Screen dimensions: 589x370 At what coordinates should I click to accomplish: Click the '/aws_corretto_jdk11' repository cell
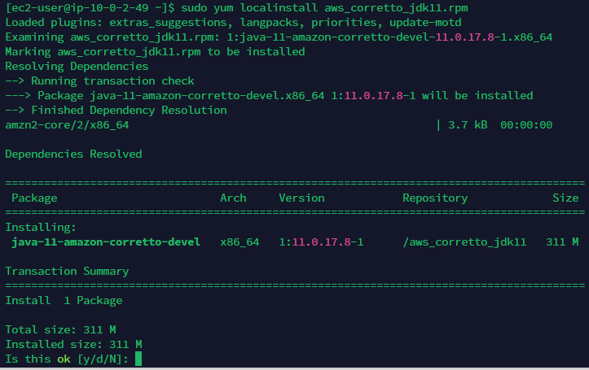coord(464,242)
